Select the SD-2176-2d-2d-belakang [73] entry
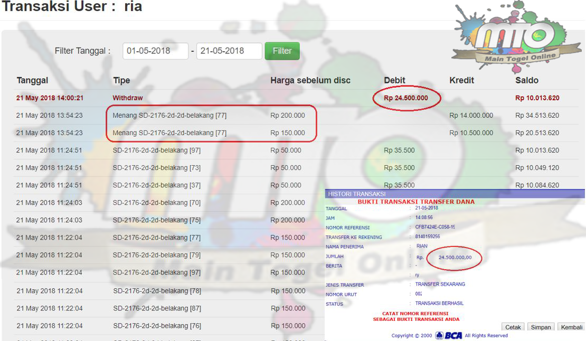 [156, 168]
